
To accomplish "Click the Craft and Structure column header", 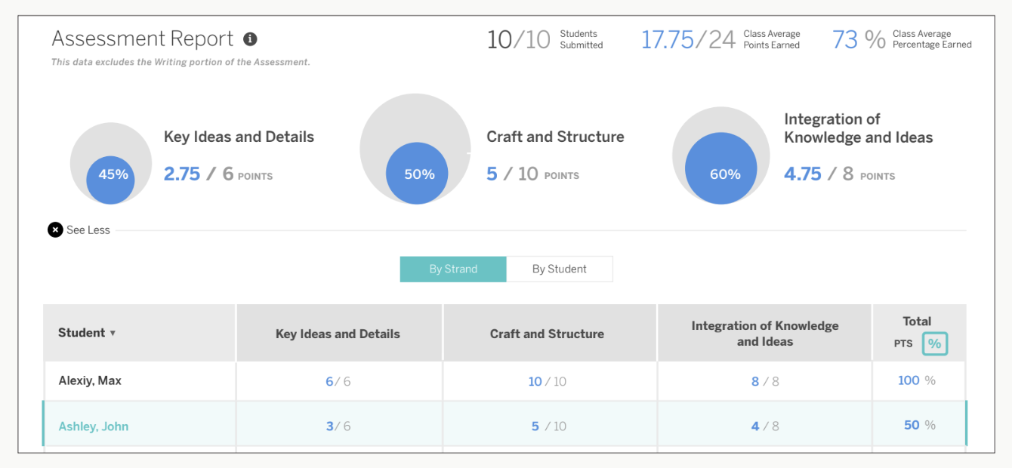I will pyautogui.click(x=547, y=334).
